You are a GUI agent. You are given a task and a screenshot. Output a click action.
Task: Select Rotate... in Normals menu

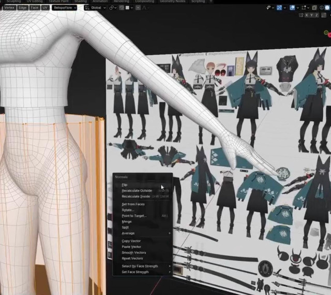[x=143, y=210]
